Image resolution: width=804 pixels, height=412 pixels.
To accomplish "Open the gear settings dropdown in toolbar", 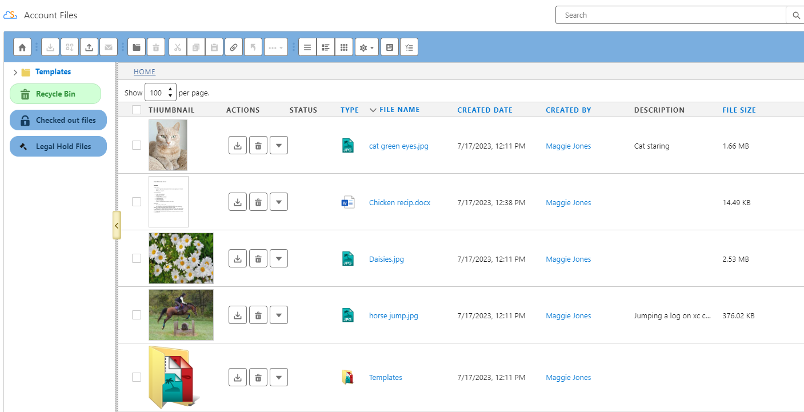I will (x=366, y=47).
